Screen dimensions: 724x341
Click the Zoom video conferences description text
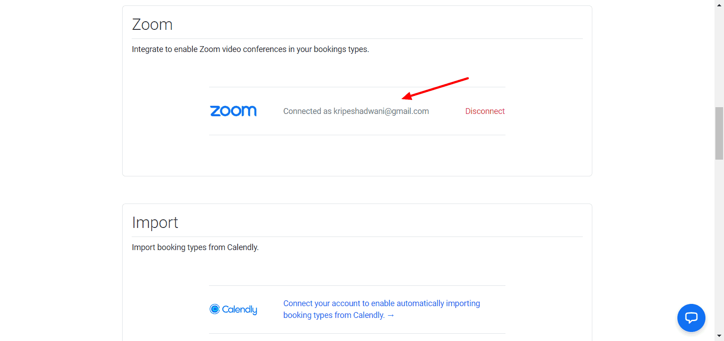250,49
